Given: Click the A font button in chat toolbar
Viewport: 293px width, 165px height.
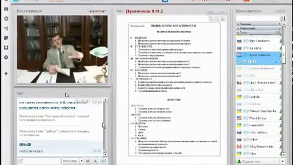Looking at the screenshot, I should pyautogui.click(x=96, y=161).
